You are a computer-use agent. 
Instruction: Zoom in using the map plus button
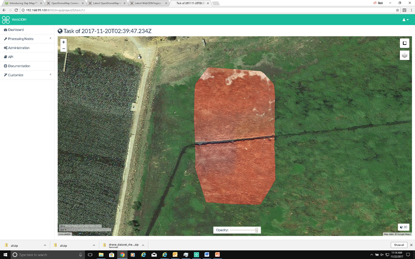pos(63,42)
